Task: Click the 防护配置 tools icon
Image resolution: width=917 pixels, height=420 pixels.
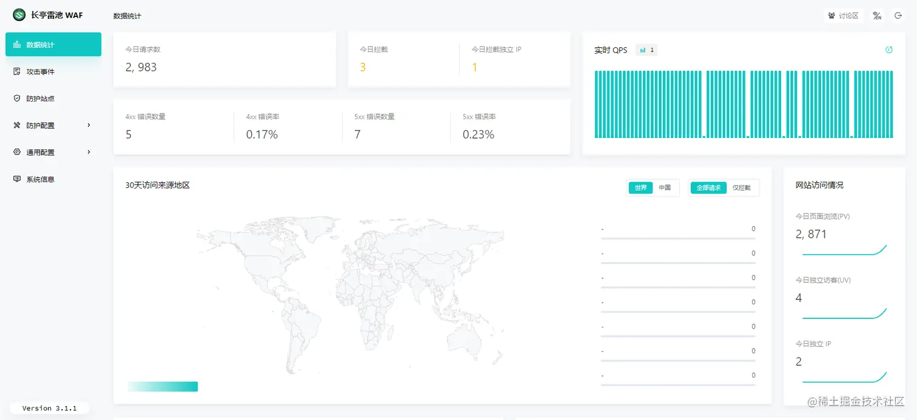Action: (x=17, y=125)
